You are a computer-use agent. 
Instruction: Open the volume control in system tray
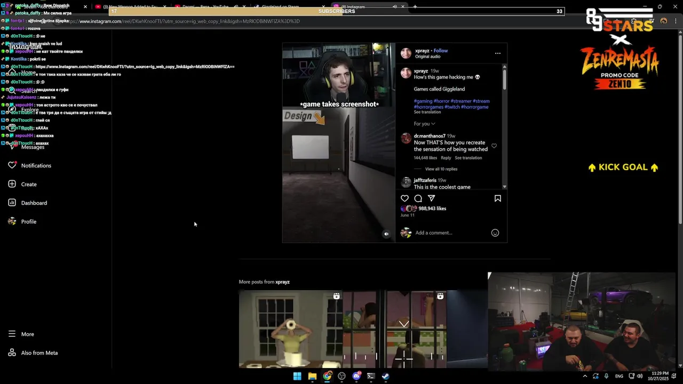[x=639, y=376]
